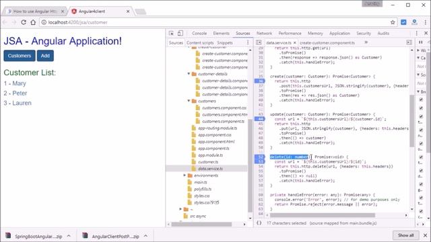Collapse the Call Stack section
431x242 pixels.
(x=418, y=58)
